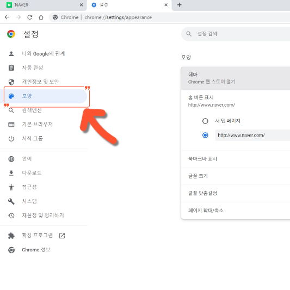Click the browser forward arrow

[18, 17]
